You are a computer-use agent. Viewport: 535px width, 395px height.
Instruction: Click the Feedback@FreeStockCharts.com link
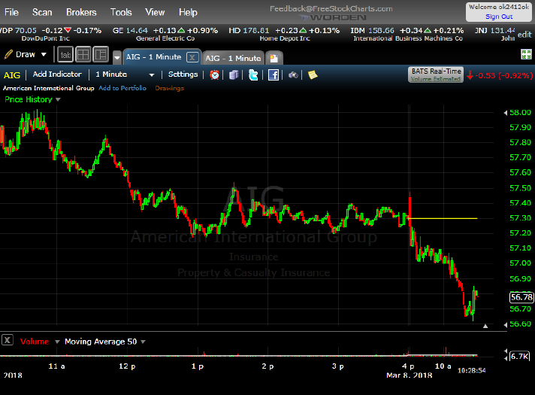(331, 9)
